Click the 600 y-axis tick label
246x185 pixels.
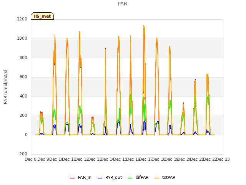point(23,77)
